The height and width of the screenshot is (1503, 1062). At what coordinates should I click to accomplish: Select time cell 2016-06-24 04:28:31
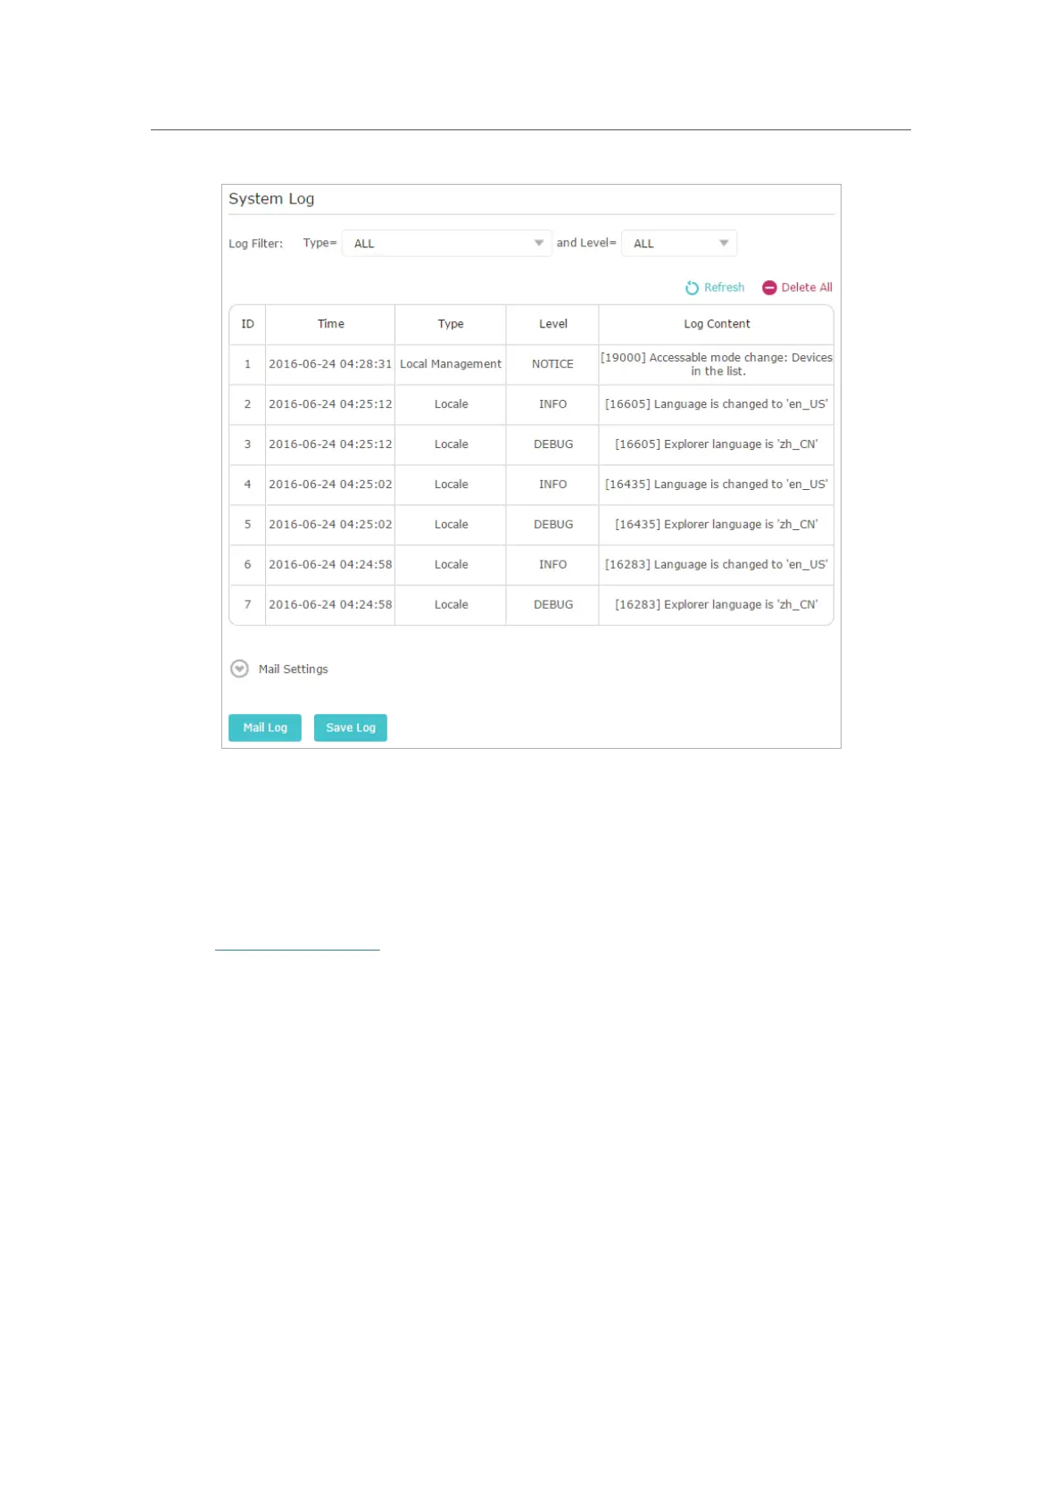(x=330, y=364)
